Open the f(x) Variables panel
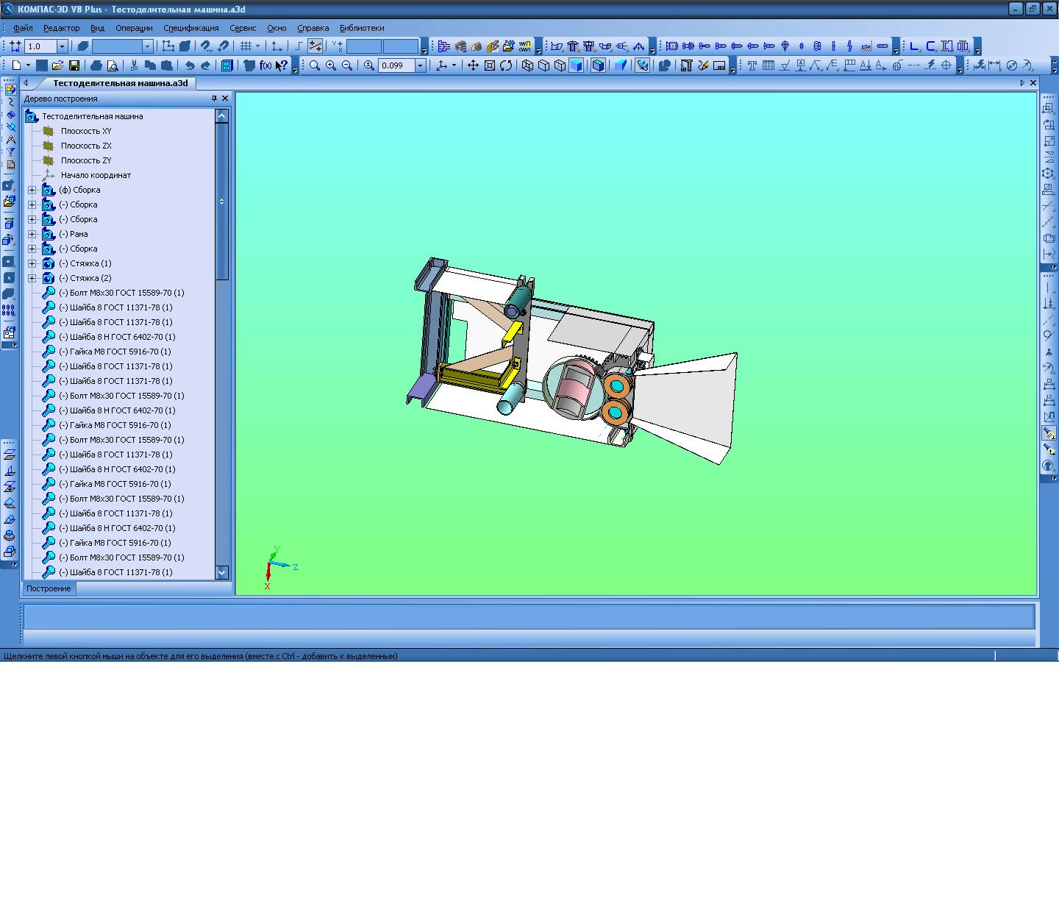1059x901 pixels. [x=265, y=65]
